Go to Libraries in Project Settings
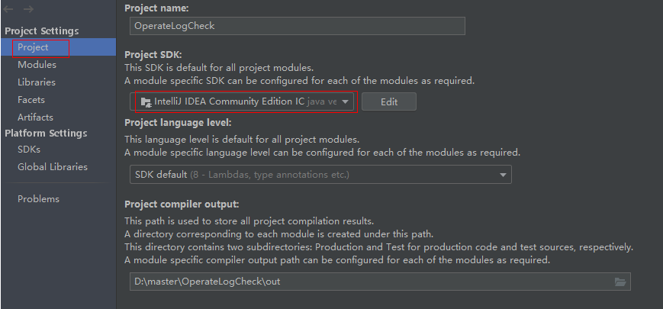The image size is (663, 309). (x=37, y=82)
